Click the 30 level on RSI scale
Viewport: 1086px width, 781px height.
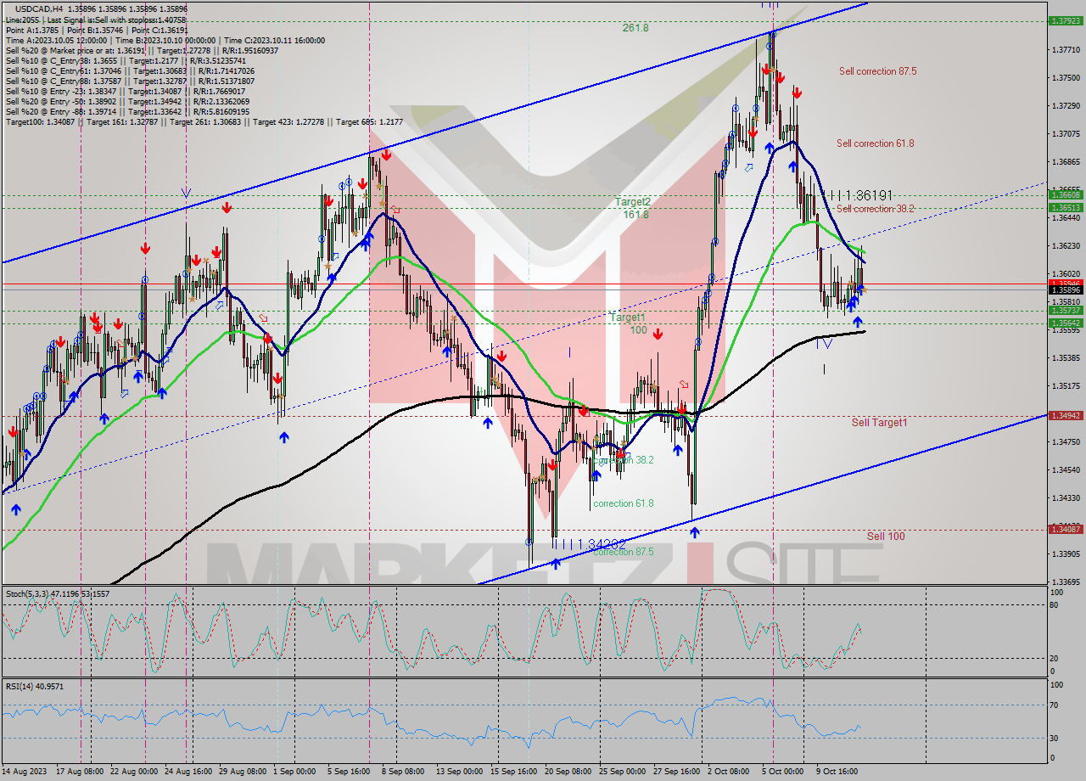1054,737
